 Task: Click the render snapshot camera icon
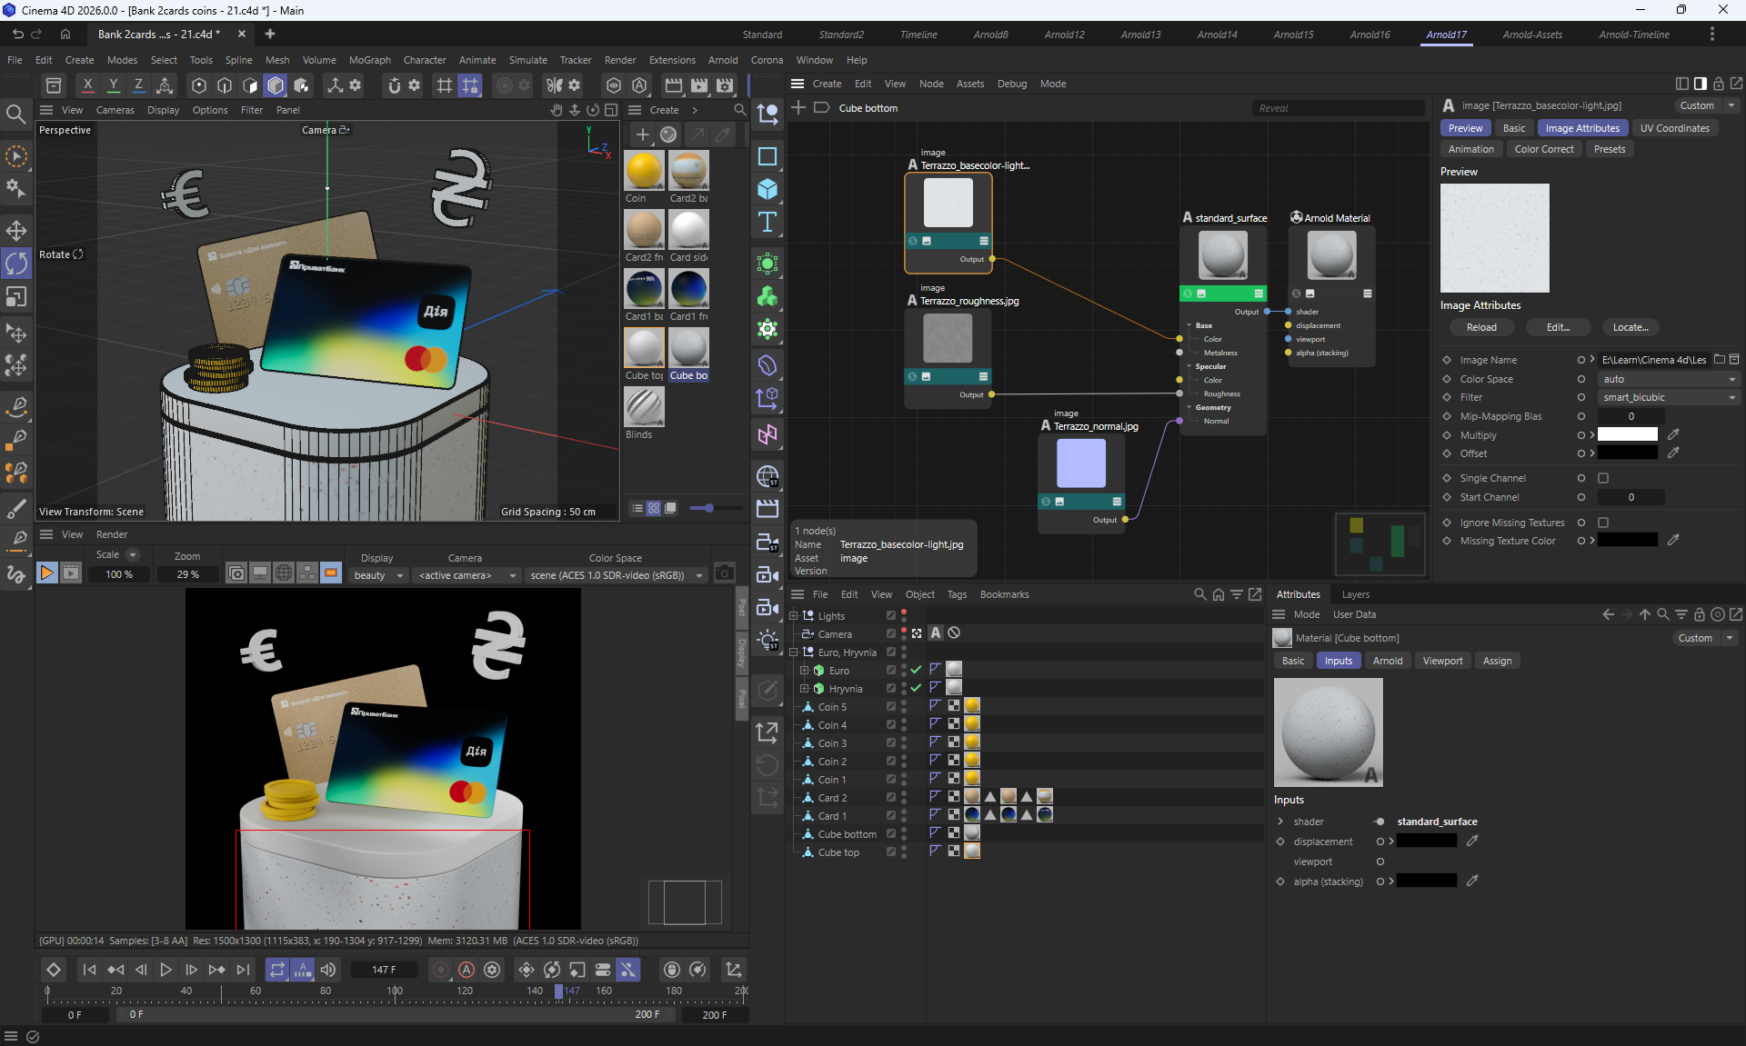tap(724, 573)
